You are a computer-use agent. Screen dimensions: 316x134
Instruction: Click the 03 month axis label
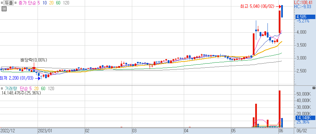134,131
